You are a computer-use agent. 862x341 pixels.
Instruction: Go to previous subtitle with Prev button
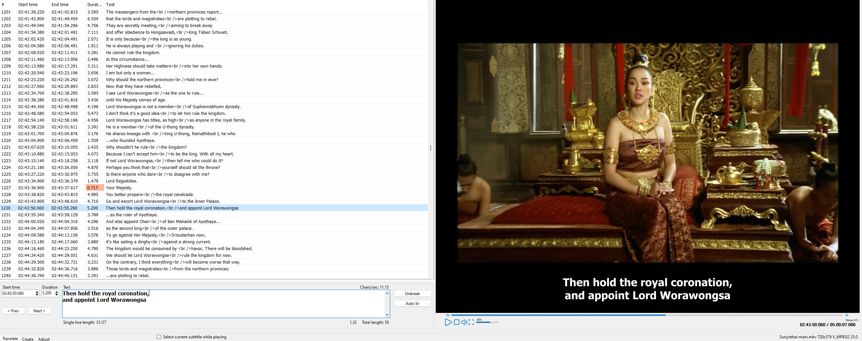(x=14, y=311)
